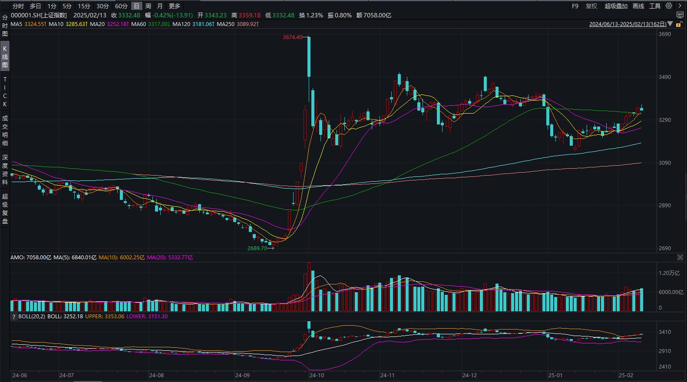Open the 分时图 sidebar tab
This screenshot has width=687, height=382.
(x=5, y=26)
